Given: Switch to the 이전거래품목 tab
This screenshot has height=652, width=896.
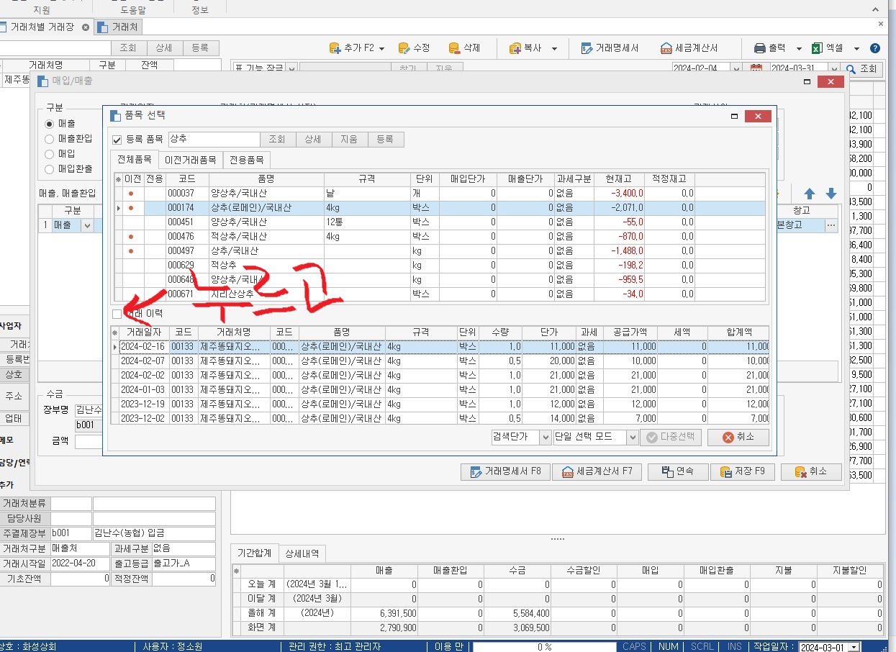Looking at the screenshot, I should 191,159.
